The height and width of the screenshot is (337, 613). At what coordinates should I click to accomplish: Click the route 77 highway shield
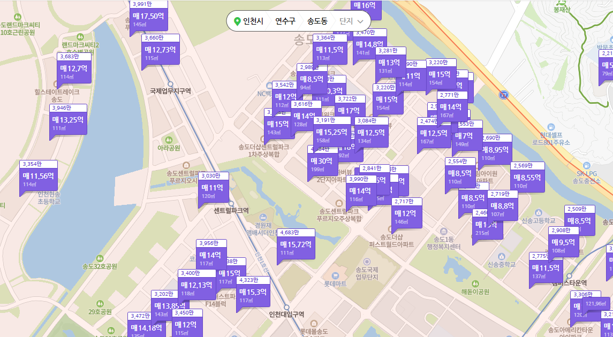[x=504, y=95]
